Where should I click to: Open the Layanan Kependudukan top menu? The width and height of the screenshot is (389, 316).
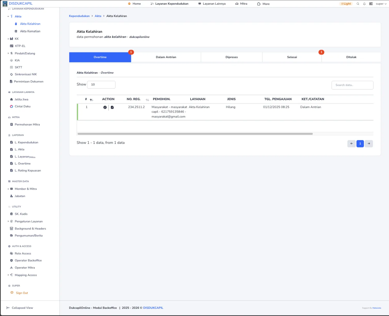(x=169, y=4)
